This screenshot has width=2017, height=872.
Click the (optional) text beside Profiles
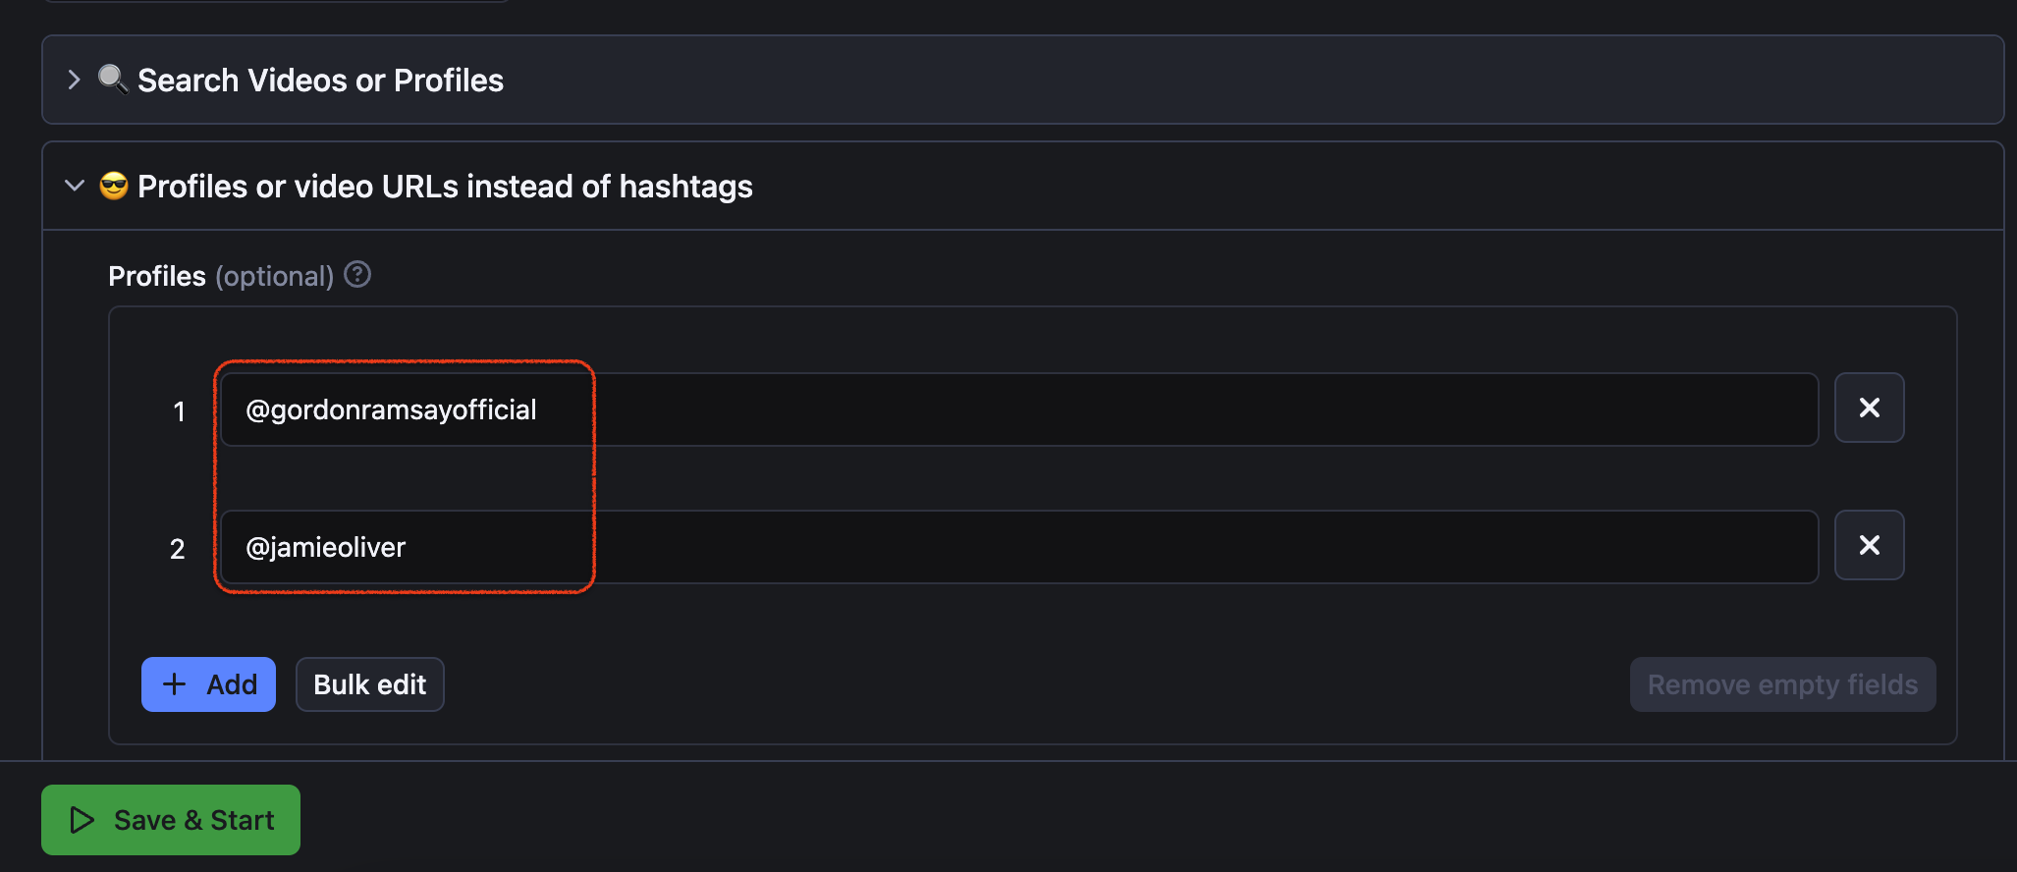[x=275, y=276]
